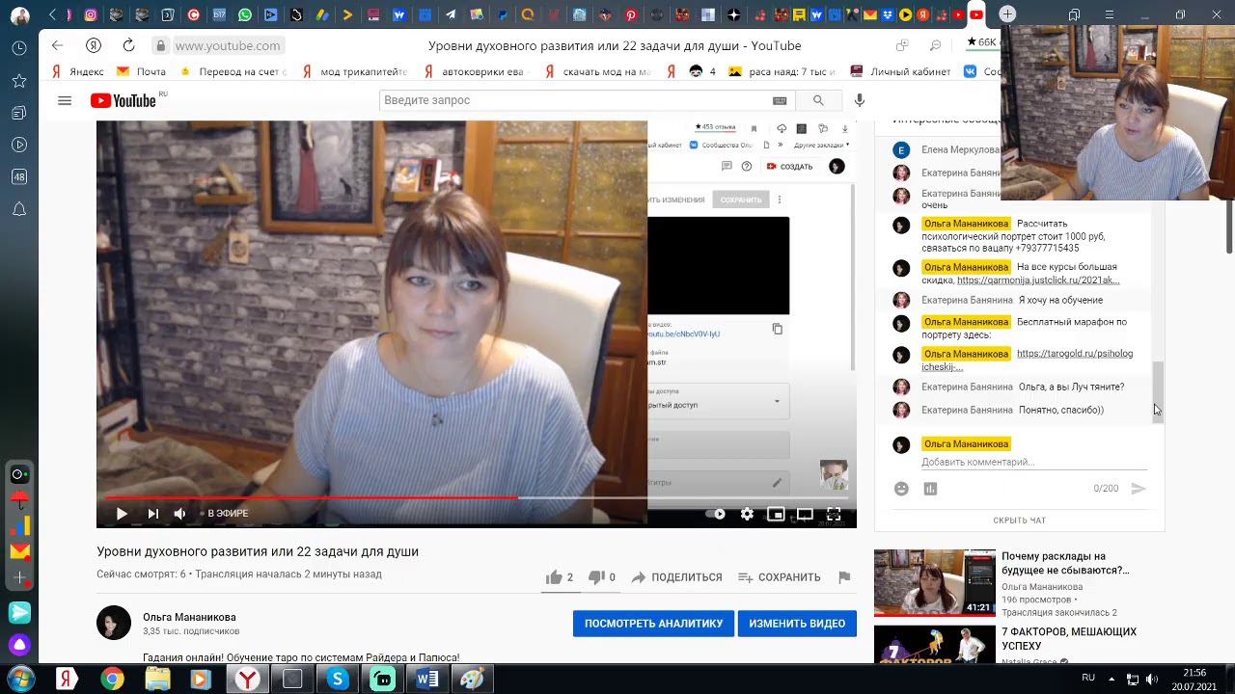Save video to playlist via СОХРАНИТЬ
Screen dimensions: 1235x694
[x=779, y=577]
